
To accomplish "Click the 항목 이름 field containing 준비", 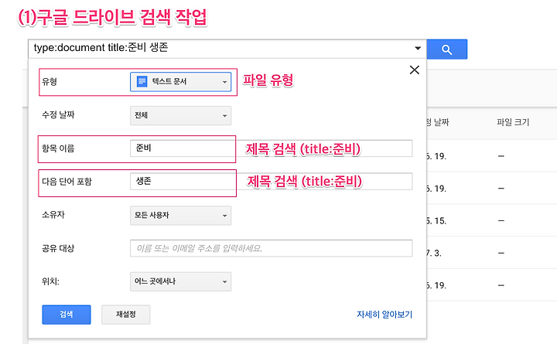I will point(271,148).
